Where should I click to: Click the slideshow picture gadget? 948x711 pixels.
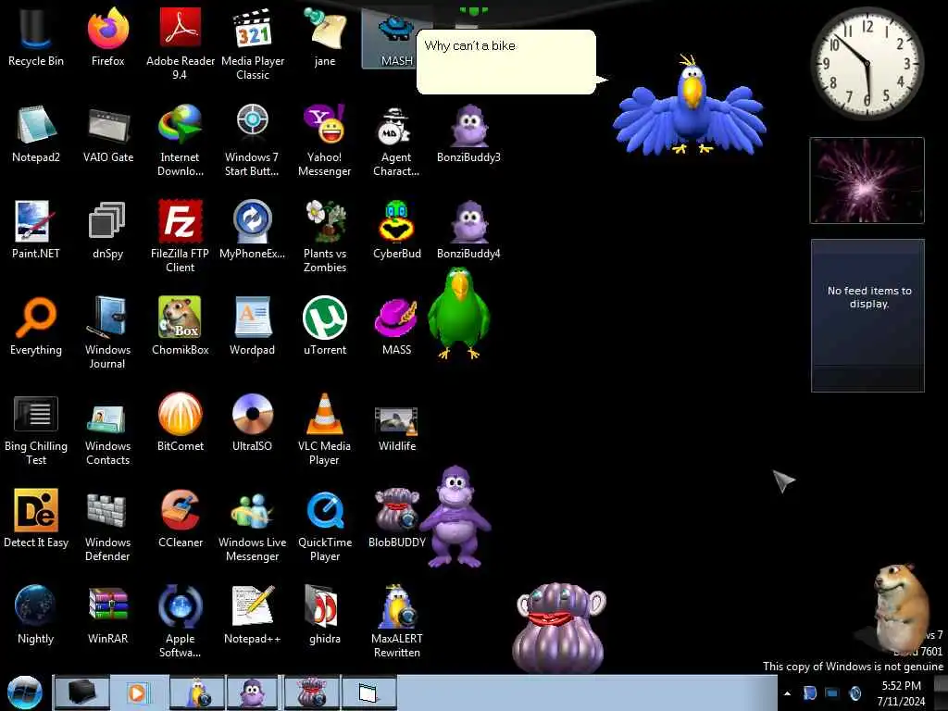pos(867,181)
